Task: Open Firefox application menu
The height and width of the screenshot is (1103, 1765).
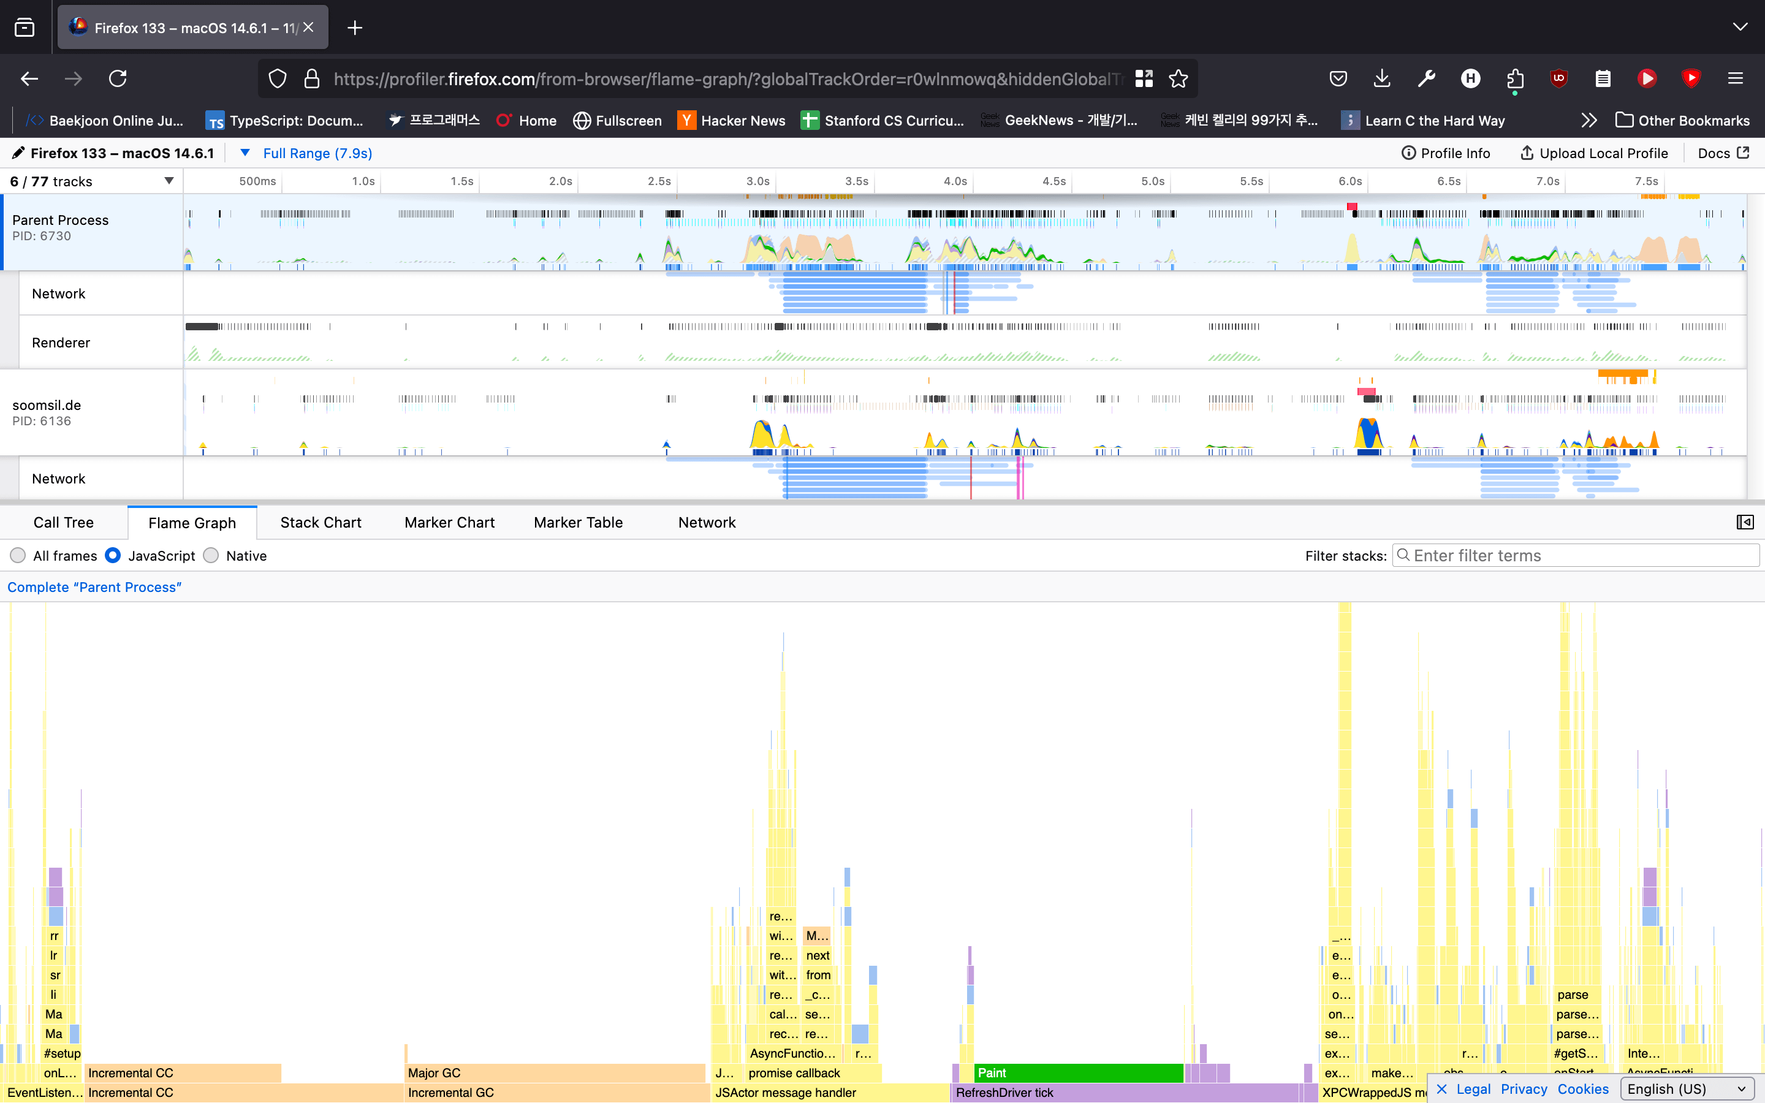Action: click(x=1735, y=78)
